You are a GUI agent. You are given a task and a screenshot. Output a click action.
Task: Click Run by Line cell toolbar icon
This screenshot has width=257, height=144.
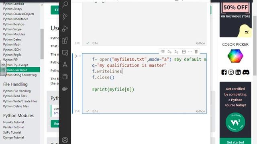[x=162, y=52]
